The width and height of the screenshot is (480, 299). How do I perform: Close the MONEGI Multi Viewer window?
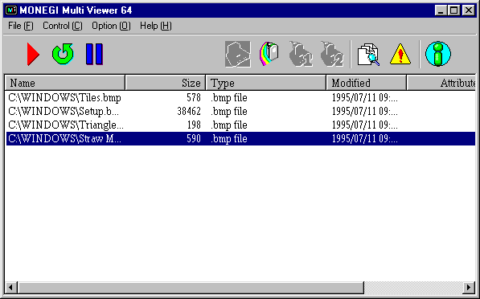tap(469, 10)
